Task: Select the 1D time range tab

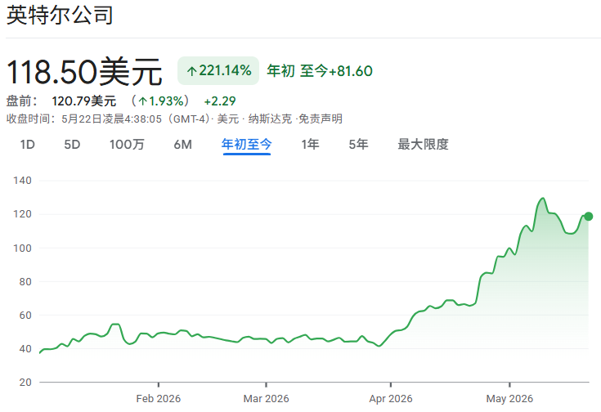Action: pyautogui.click(x=27, y=145)
